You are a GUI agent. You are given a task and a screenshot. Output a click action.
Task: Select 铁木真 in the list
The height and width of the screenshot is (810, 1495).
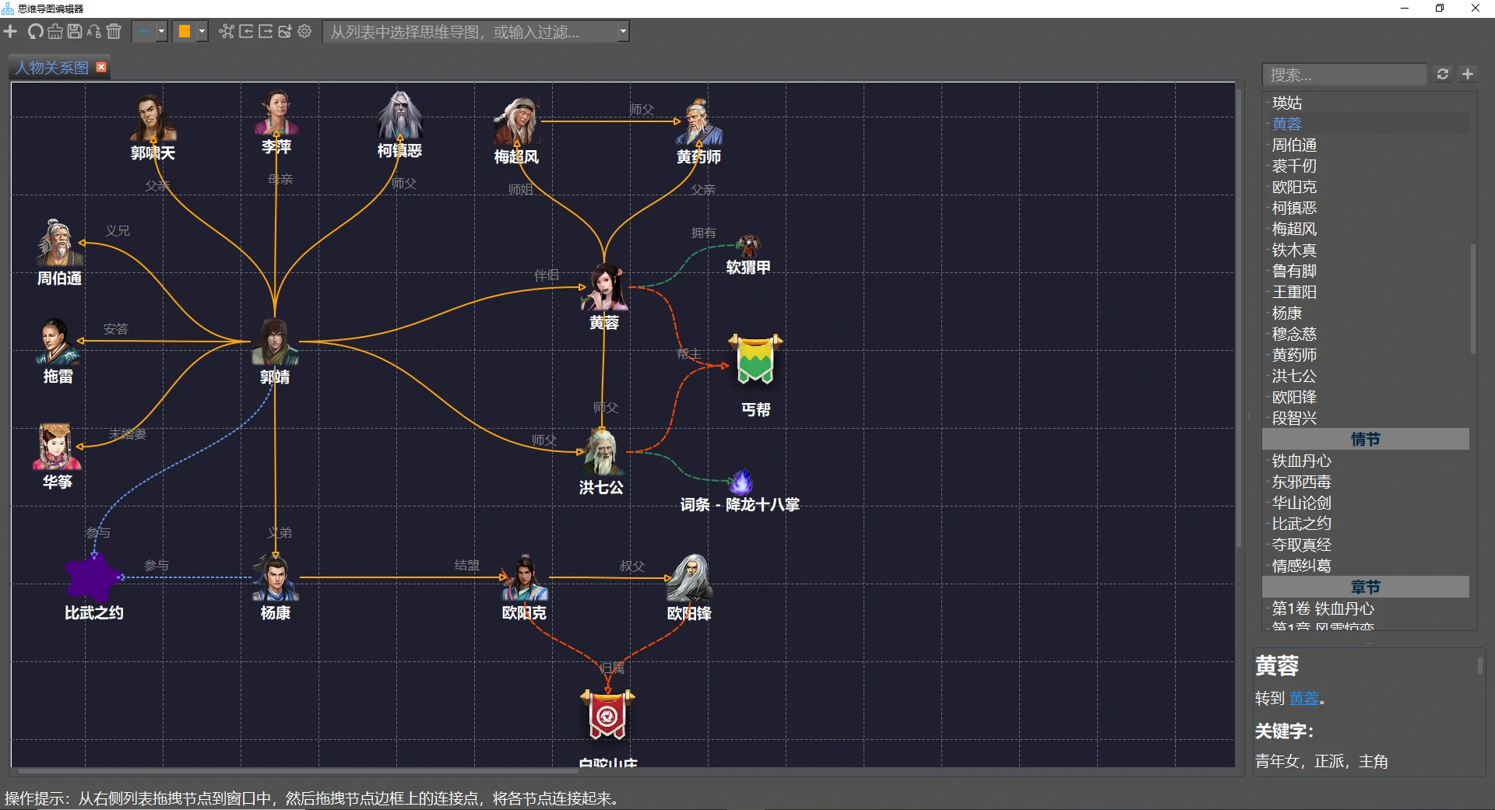(1294, 250)
